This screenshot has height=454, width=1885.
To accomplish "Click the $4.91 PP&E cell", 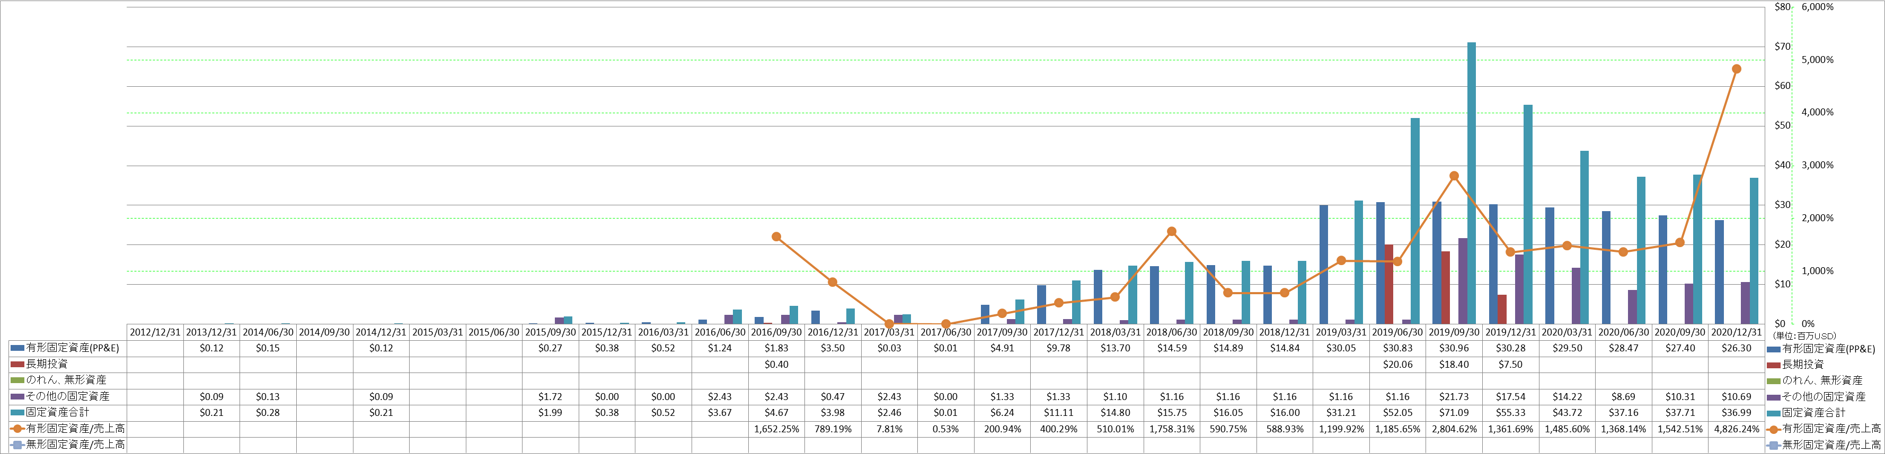I will pos(1003,348).
